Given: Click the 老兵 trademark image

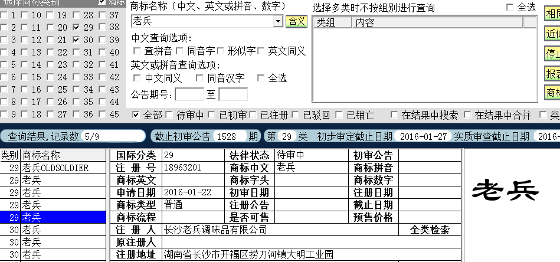Looking at the screenshot, I should [507, 189].
